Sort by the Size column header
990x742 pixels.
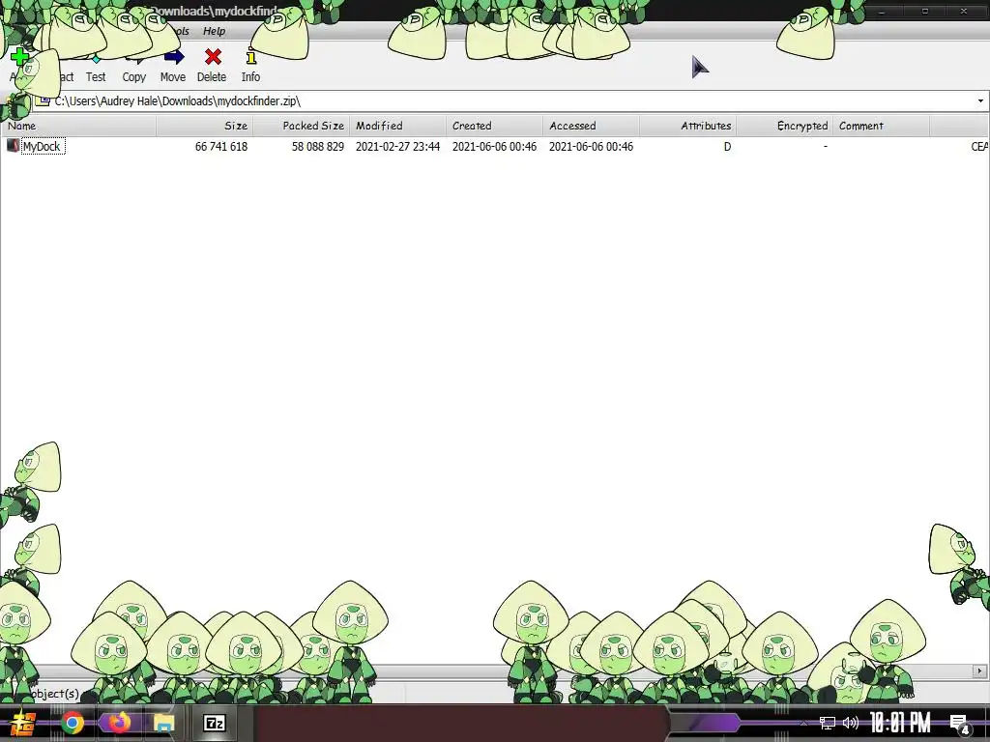(x=205, y=126)
